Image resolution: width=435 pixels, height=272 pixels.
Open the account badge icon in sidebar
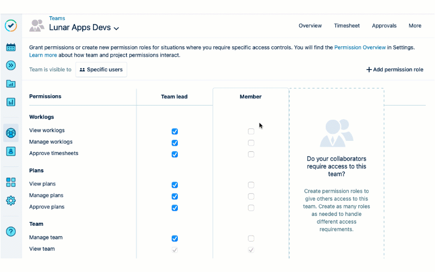pyautogui.click(x=11, y=151)
